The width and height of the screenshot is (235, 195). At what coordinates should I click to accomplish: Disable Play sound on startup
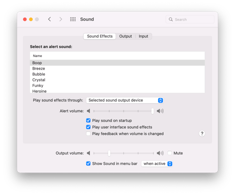88,120
